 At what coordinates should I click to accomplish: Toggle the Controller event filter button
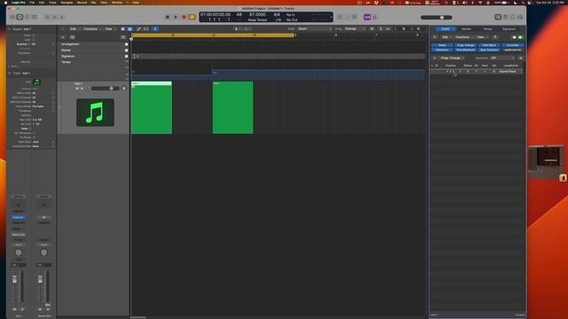[x=513, y=45]
